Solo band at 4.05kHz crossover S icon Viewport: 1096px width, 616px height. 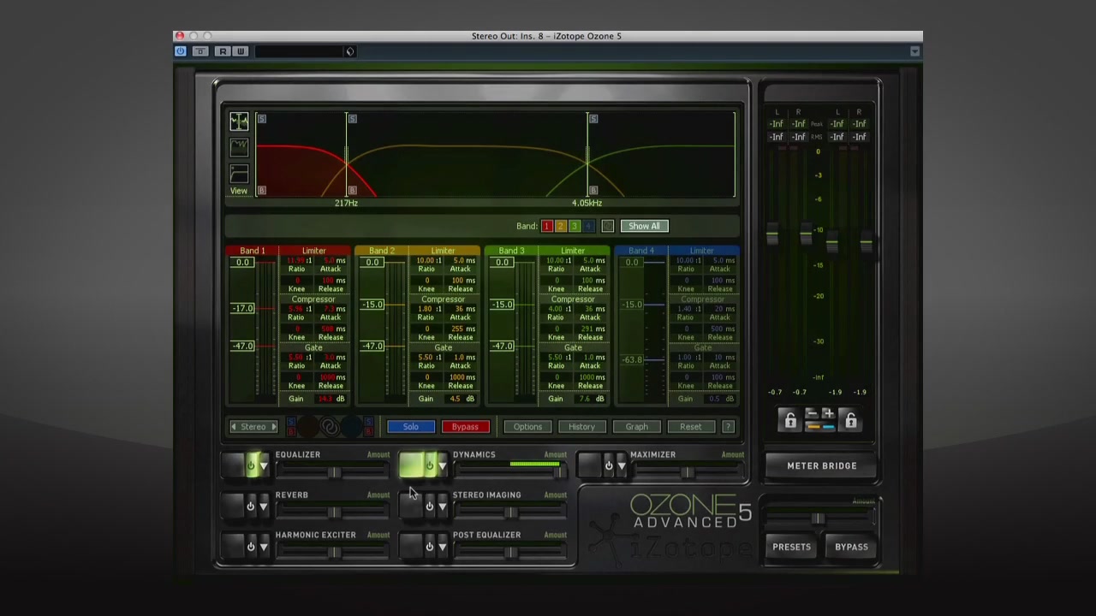pos(593,119)
